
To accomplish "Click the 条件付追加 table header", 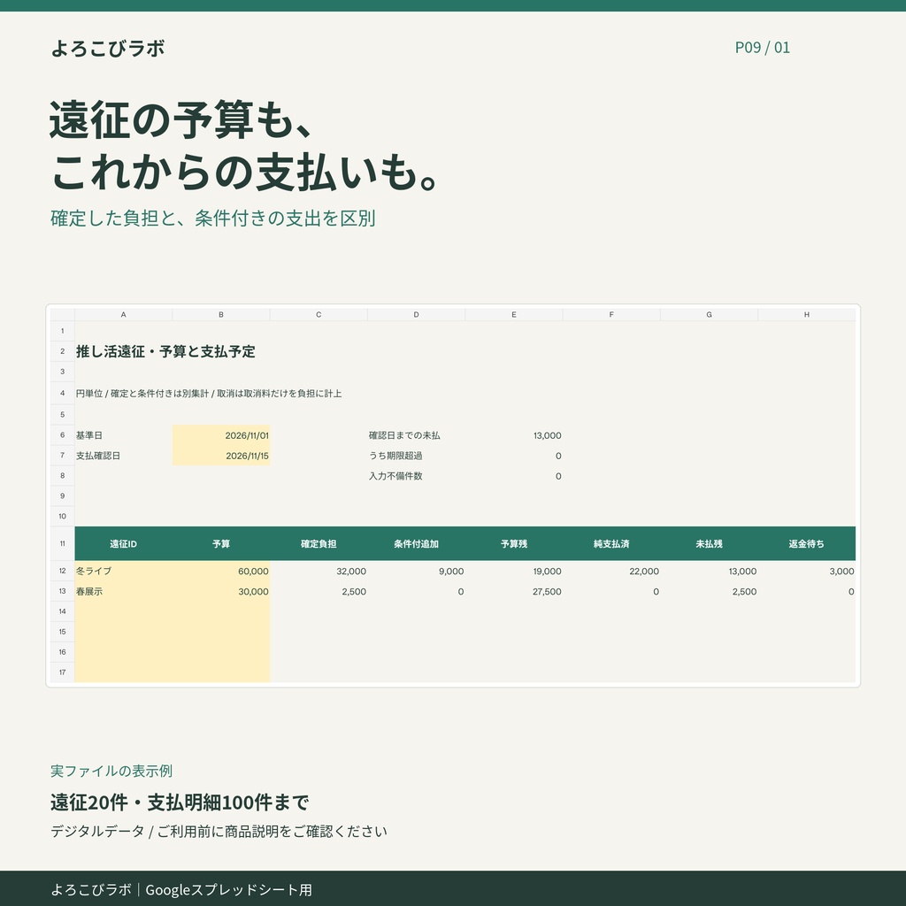I will click(x=416, y=544).
